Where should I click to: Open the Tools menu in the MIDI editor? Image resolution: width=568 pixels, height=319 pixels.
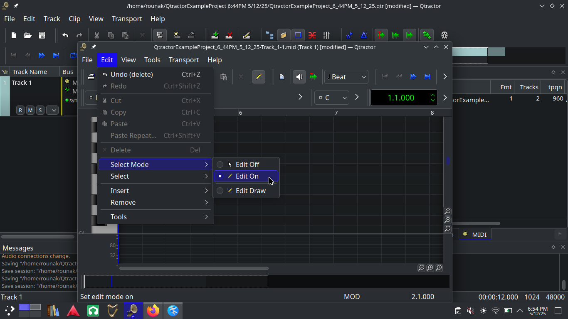pos(152,60)
